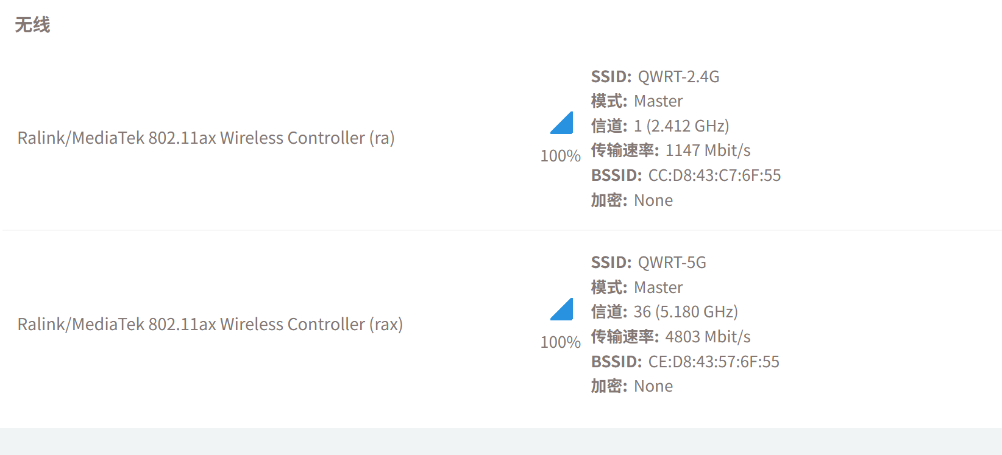Click the gray footer bar below the table
This screenshot has height=455, width=1002.
pos(501,442)
